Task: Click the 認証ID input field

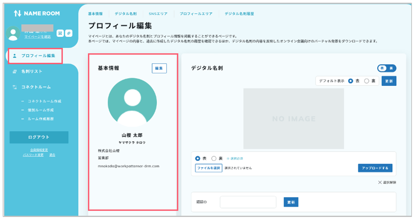Action: [x=248, y=202]
